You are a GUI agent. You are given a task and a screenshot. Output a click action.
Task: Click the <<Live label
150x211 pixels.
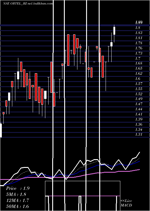pyautogui.click(x=126, y=201)
